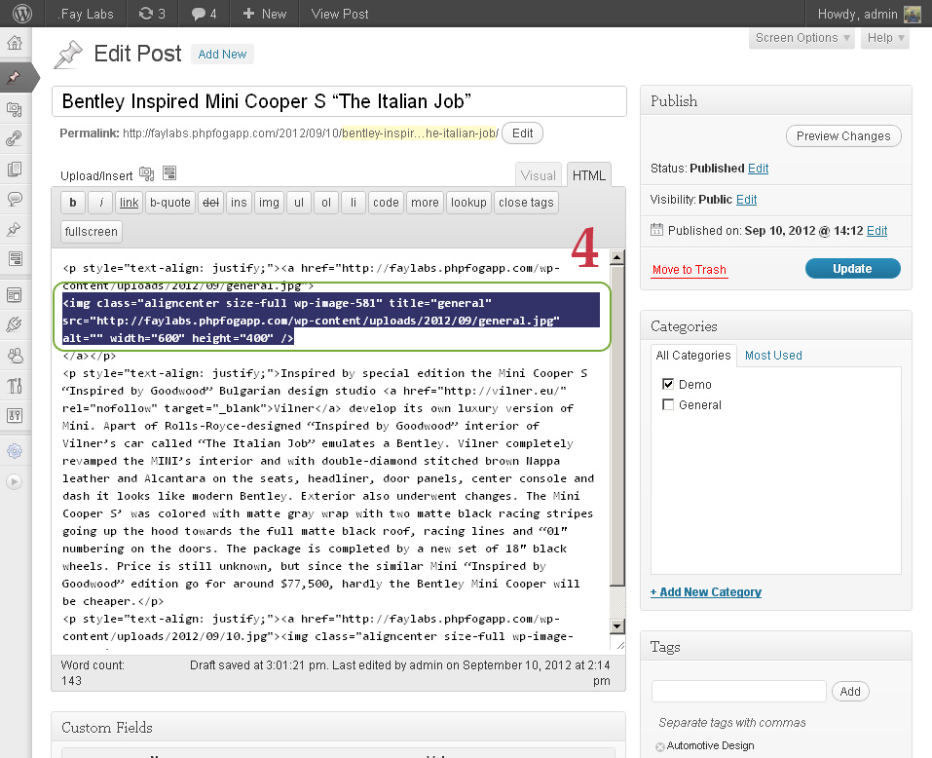Select the Most Used categories tab

coord(773,355)
